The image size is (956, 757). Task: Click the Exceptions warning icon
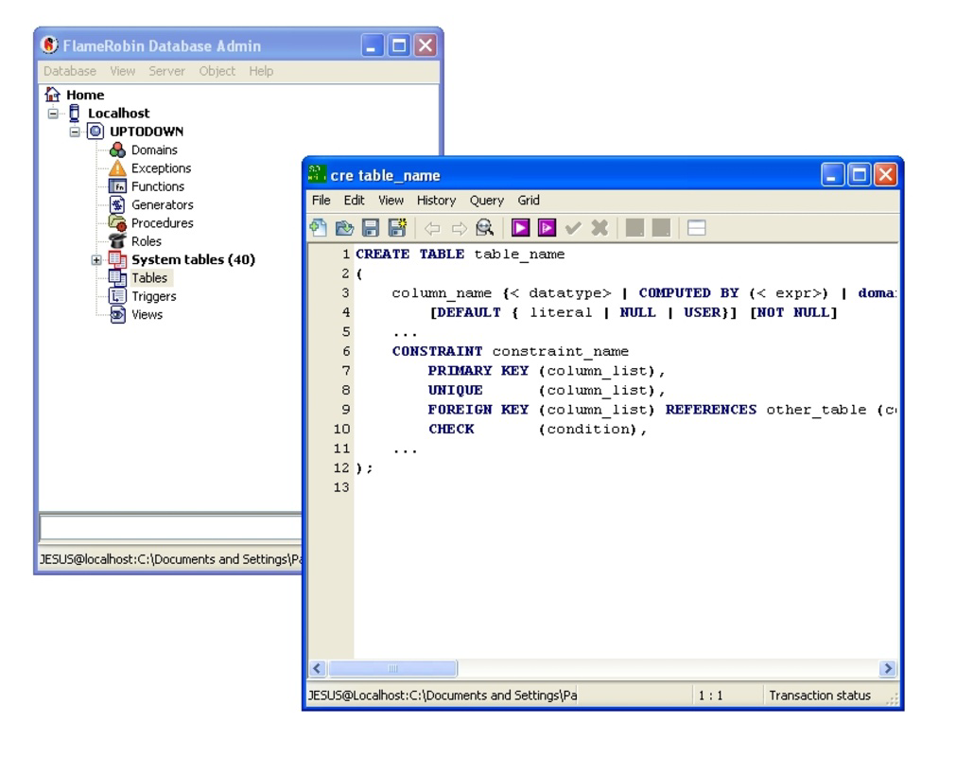(x=117, y=168)
